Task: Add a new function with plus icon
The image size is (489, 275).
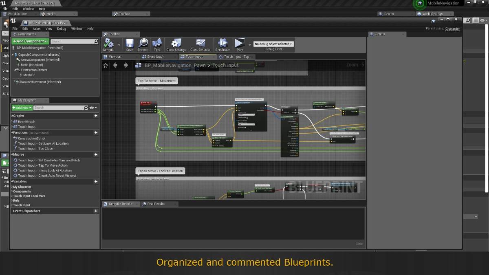Action: (96, 133)
